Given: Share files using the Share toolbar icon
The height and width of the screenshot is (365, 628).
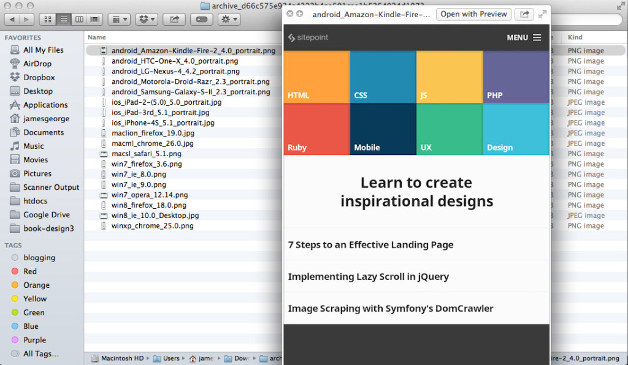Looking at the screenshot, I should (x=174, y=19).
